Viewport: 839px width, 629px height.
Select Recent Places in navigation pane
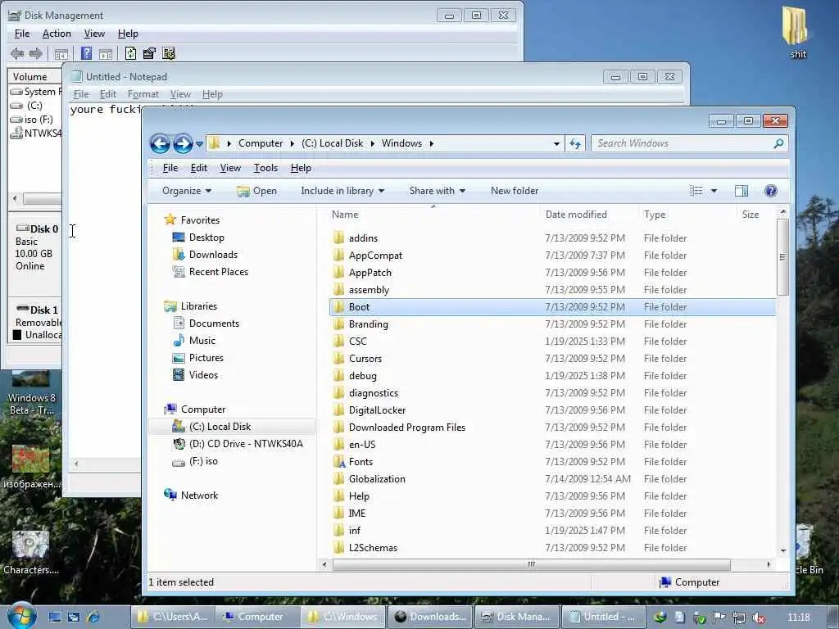pyautogui.click(x=218, y=272)
